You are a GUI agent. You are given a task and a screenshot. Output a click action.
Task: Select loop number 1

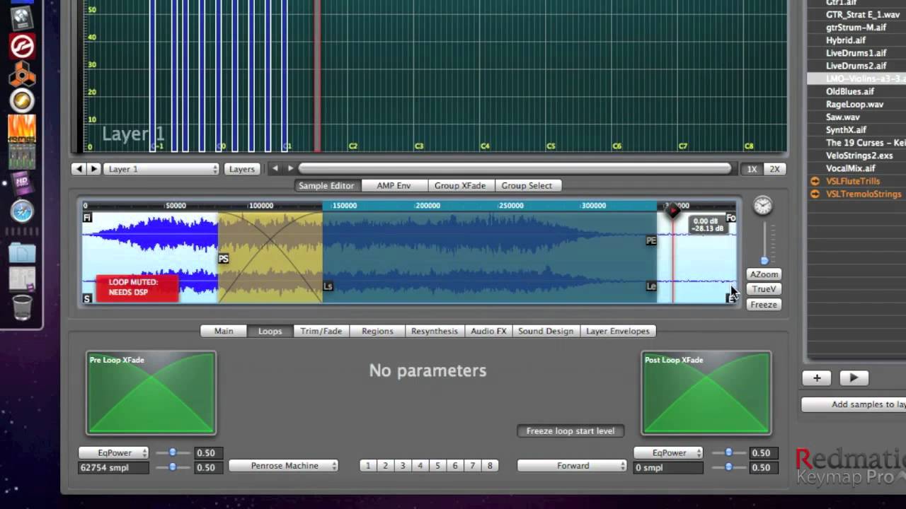[x=368, y=466]
